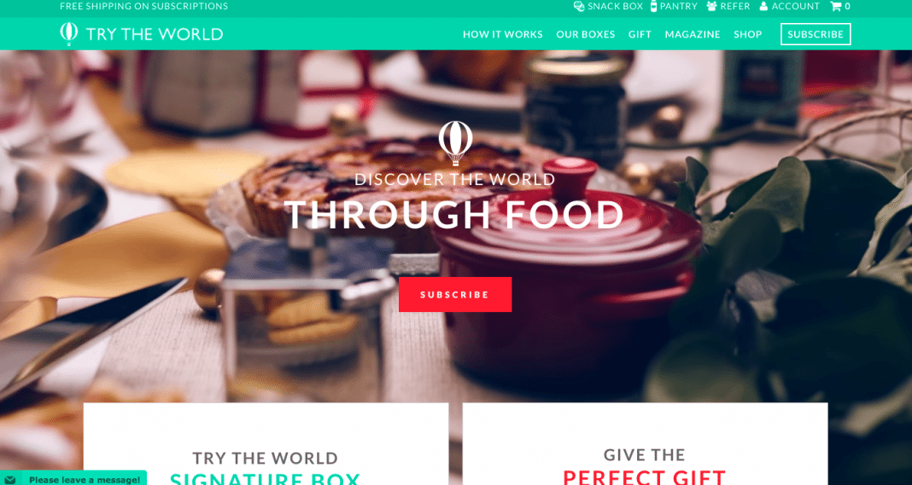Click the Try The World brand name

[154, 34]
